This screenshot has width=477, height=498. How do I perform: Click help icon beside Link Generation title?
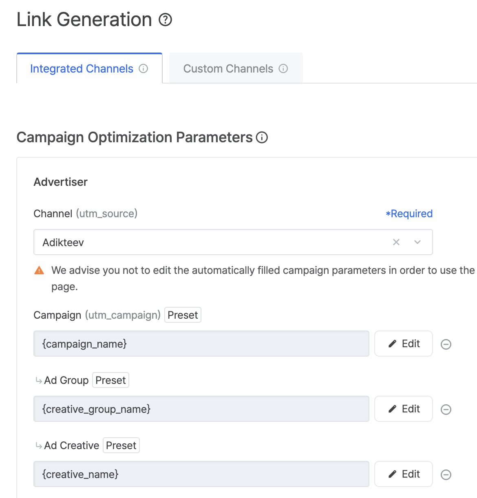165,20
